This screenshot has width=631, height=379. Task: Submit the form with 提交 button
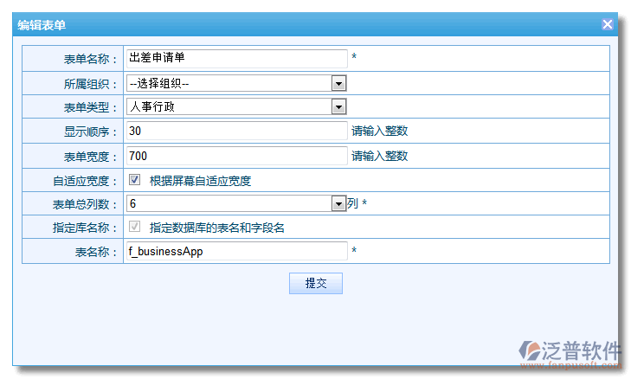315,283
